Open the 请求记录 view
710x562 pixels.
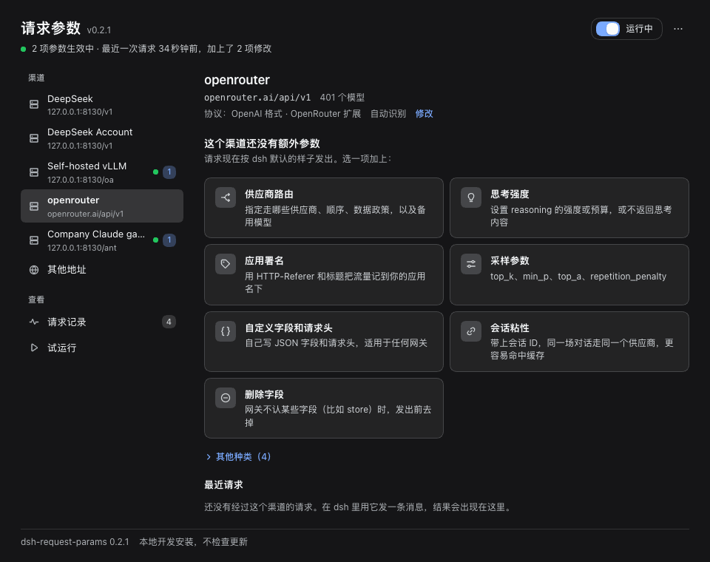tap(102, 322)
